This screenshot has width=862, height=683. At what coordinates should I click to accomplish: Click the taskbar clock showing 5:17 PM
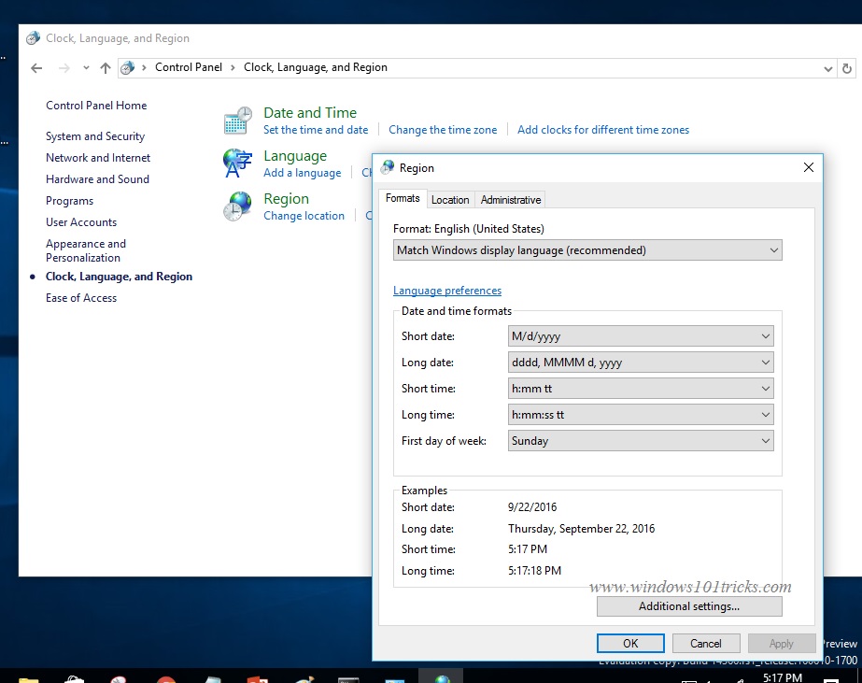point(783,677)
